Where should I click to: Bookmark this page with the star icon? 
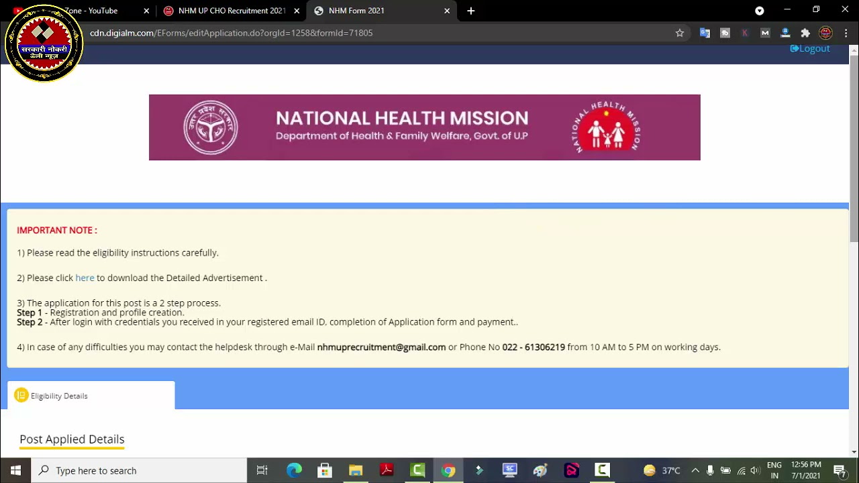pyautogui.click(x=680, y=33)
